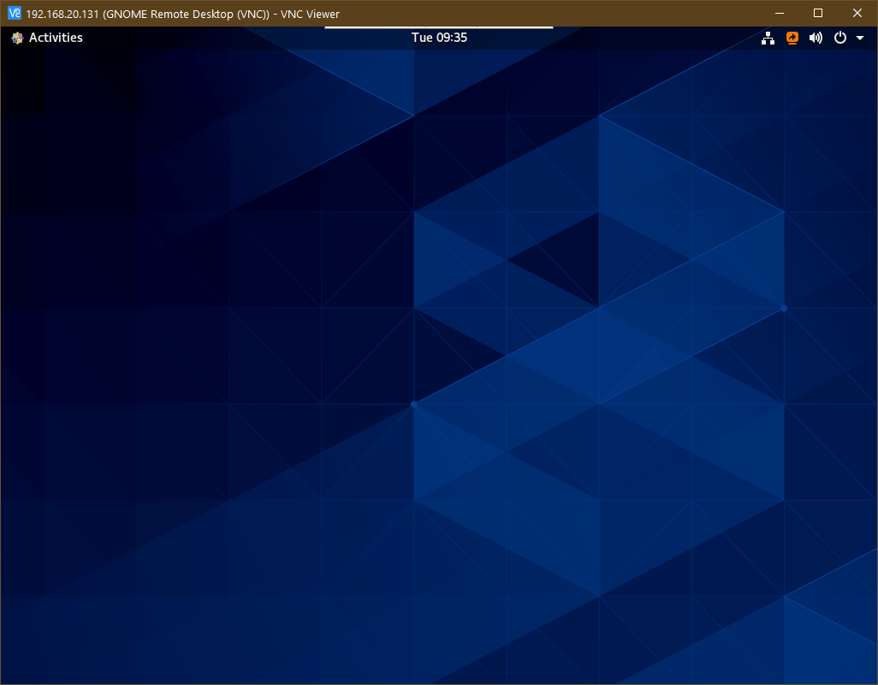This screenshot has width=878, height=685.
Task: Click the VNC Viewer app icon in title bar
Action: [x=13, y=13]
